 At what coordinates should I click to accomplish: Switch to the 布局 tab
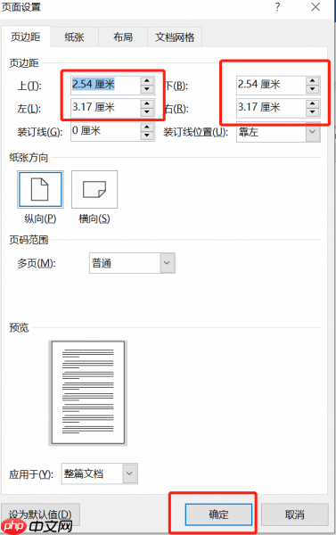click(123, 37)
